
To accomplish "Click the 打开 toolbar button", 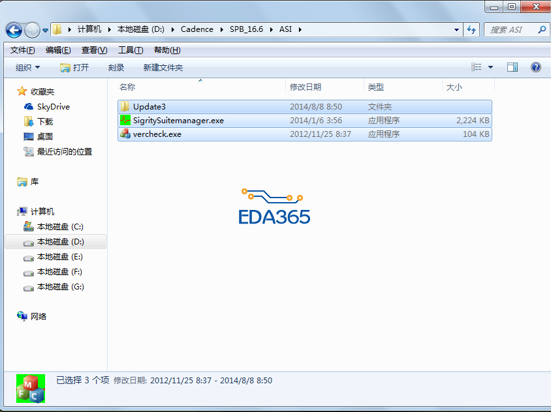I will coord(74,67).
